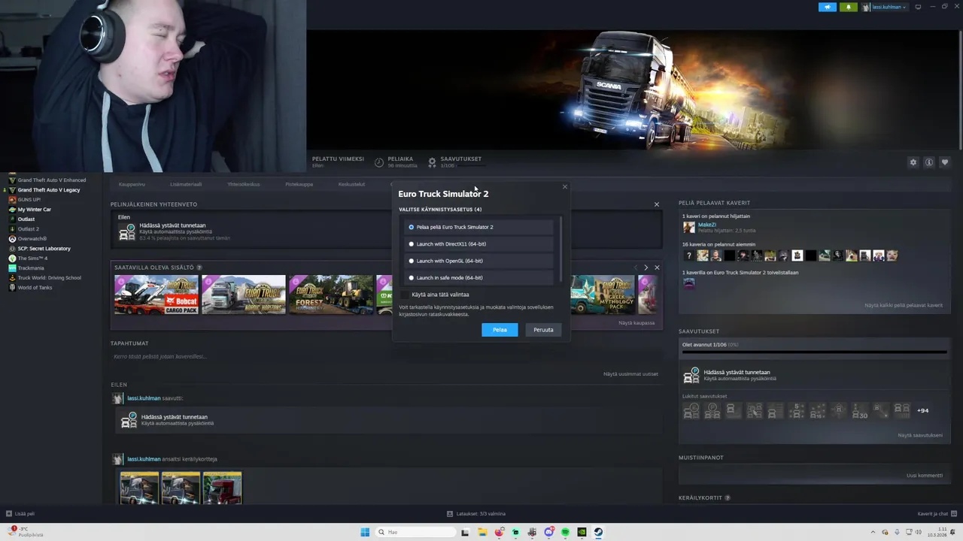
Task: Show next DLC with carousel right arrow
Action: pyautogui.click(x=646, y=267)
